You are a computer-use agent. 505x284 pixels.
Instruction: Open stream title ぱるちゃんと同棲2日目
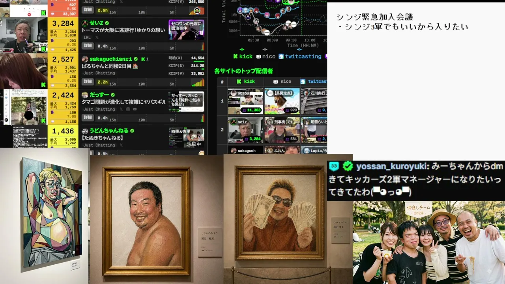click(x=110, y=66)
